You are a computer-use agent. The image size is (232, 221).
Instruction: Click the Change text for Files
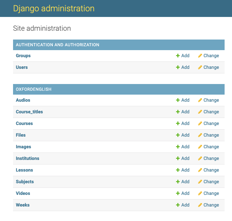211,135
